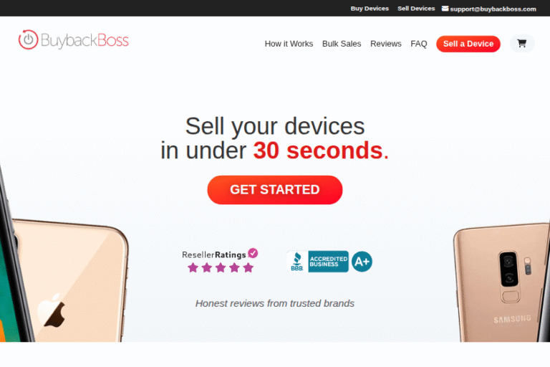The width and height of the screenshot is (550, 367).
Task: Follow the Buy Devices top link
Action: (370, 9)
